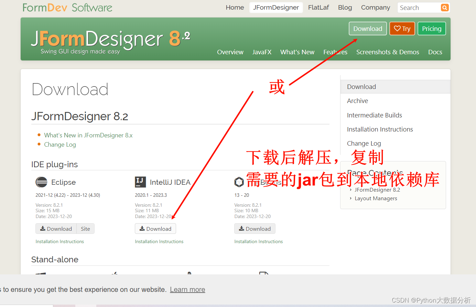This screenshot has height=307, width=476.
Task: Click the green banner Download button
Action: (x=368, y=29)
